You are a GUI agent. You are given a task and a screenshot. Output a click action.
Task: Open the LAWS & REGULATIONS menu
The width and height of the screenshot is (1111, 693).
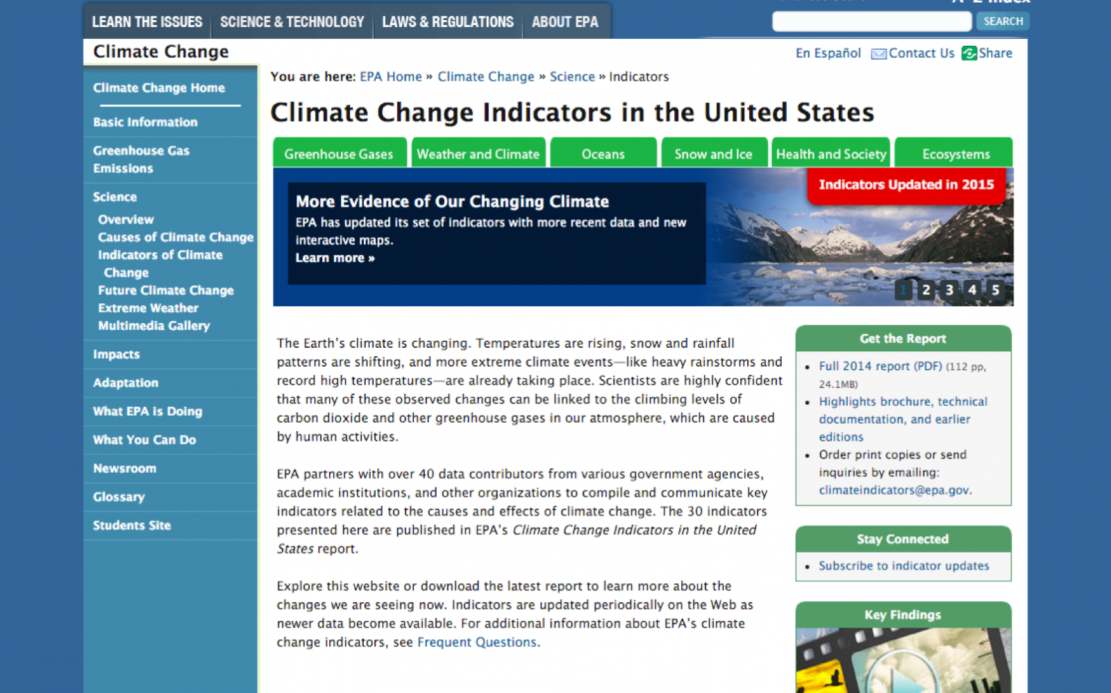[447, 22]
